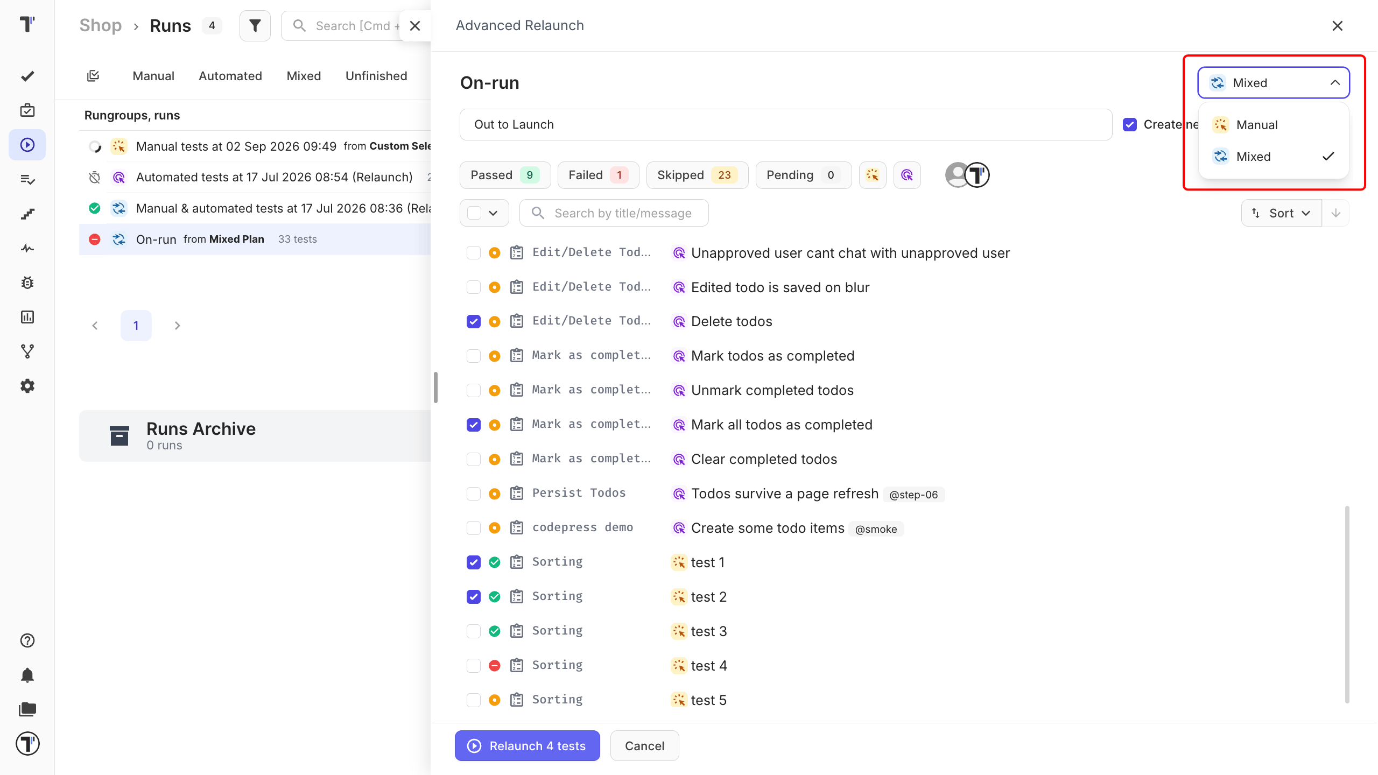1378x775 pixels.
Task: Switch to the Automated runs tab
Action: point(230,76)
